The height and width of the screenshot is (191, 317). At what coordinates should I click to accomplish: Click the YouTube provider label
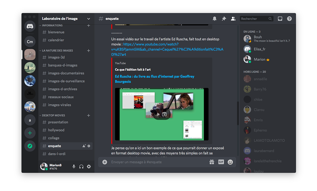pos(120,63)
